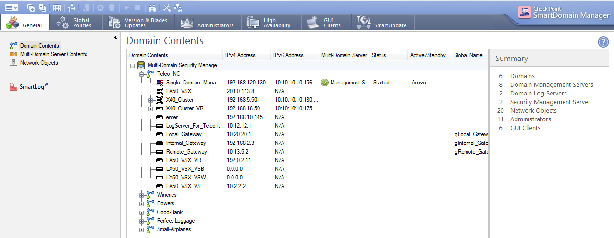Image resolution: width=614 pixels, height=238 pixels.
Task: Click the wrench tools toolbar icon
Action: pos(167,8)
